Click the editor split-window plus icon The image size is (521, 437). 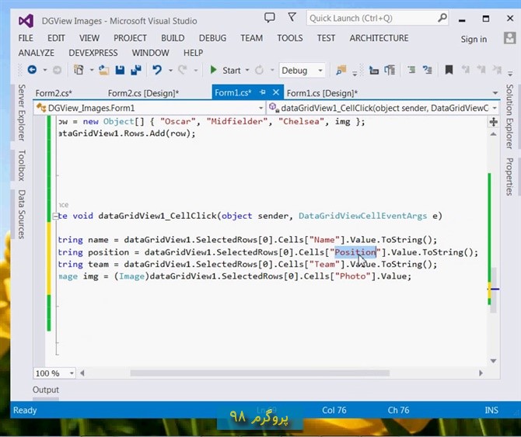coord(493,122)
